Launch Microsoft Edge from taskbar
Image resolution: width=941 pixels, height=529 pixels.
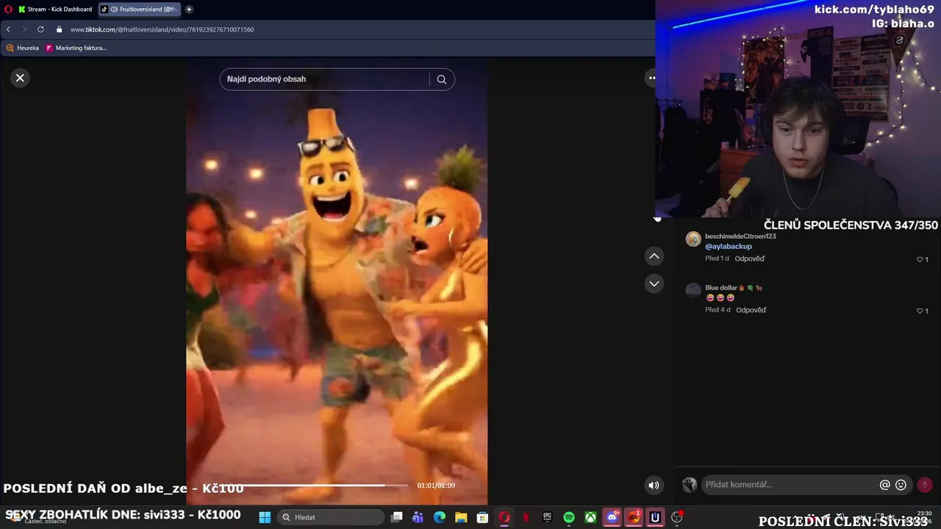pyautogui.click(x=440, y=517)
